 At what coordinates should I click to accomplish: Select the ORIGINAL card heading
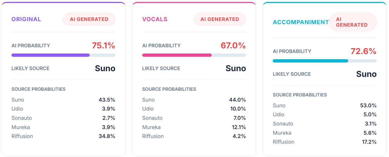26,19
